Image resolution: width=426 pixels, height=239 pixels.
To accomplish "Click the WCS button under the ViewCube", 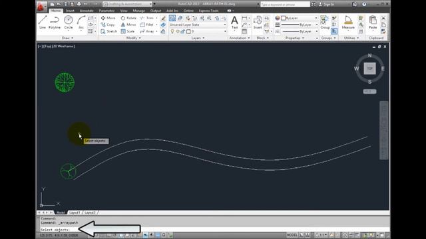I will tap(369, 92).
